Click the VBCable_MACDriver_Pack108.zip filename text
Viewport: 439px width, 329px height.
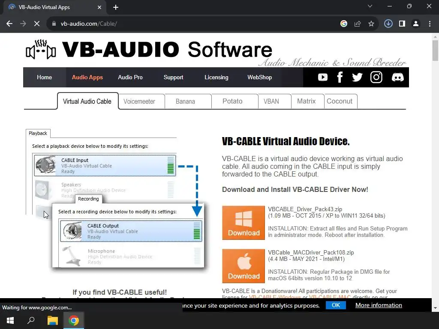coord(311,252)
